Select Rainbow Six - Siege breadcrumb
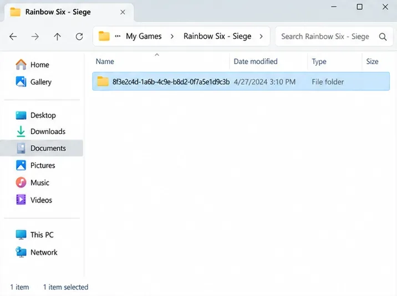This screenshot has width=397, height=296. [x=217, y=36]
